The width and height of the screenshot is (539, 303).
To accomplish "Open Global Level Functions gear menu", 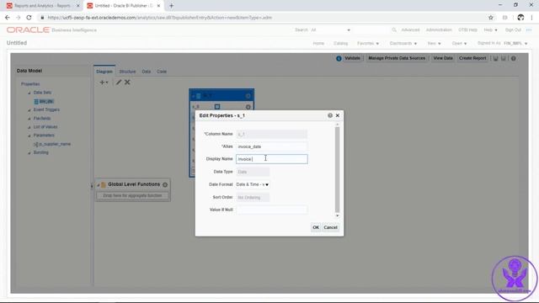I will coord(165,185).
